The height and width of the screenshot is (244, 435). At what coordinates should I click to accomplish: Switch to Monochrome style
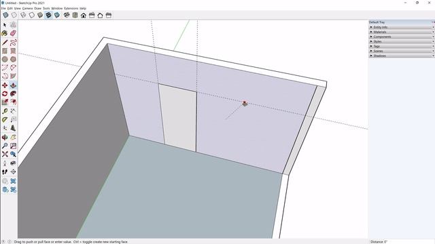tap(57, 15)
